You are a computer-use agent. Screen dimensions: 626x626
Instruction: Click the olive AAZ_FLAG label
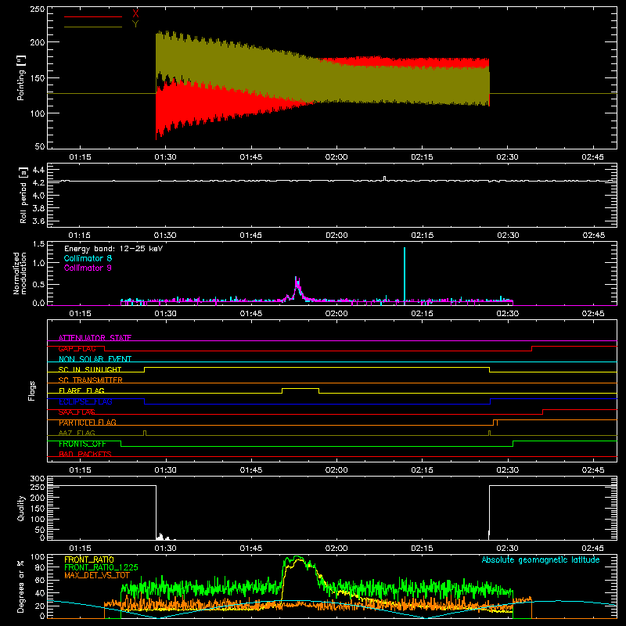(77, 433)
